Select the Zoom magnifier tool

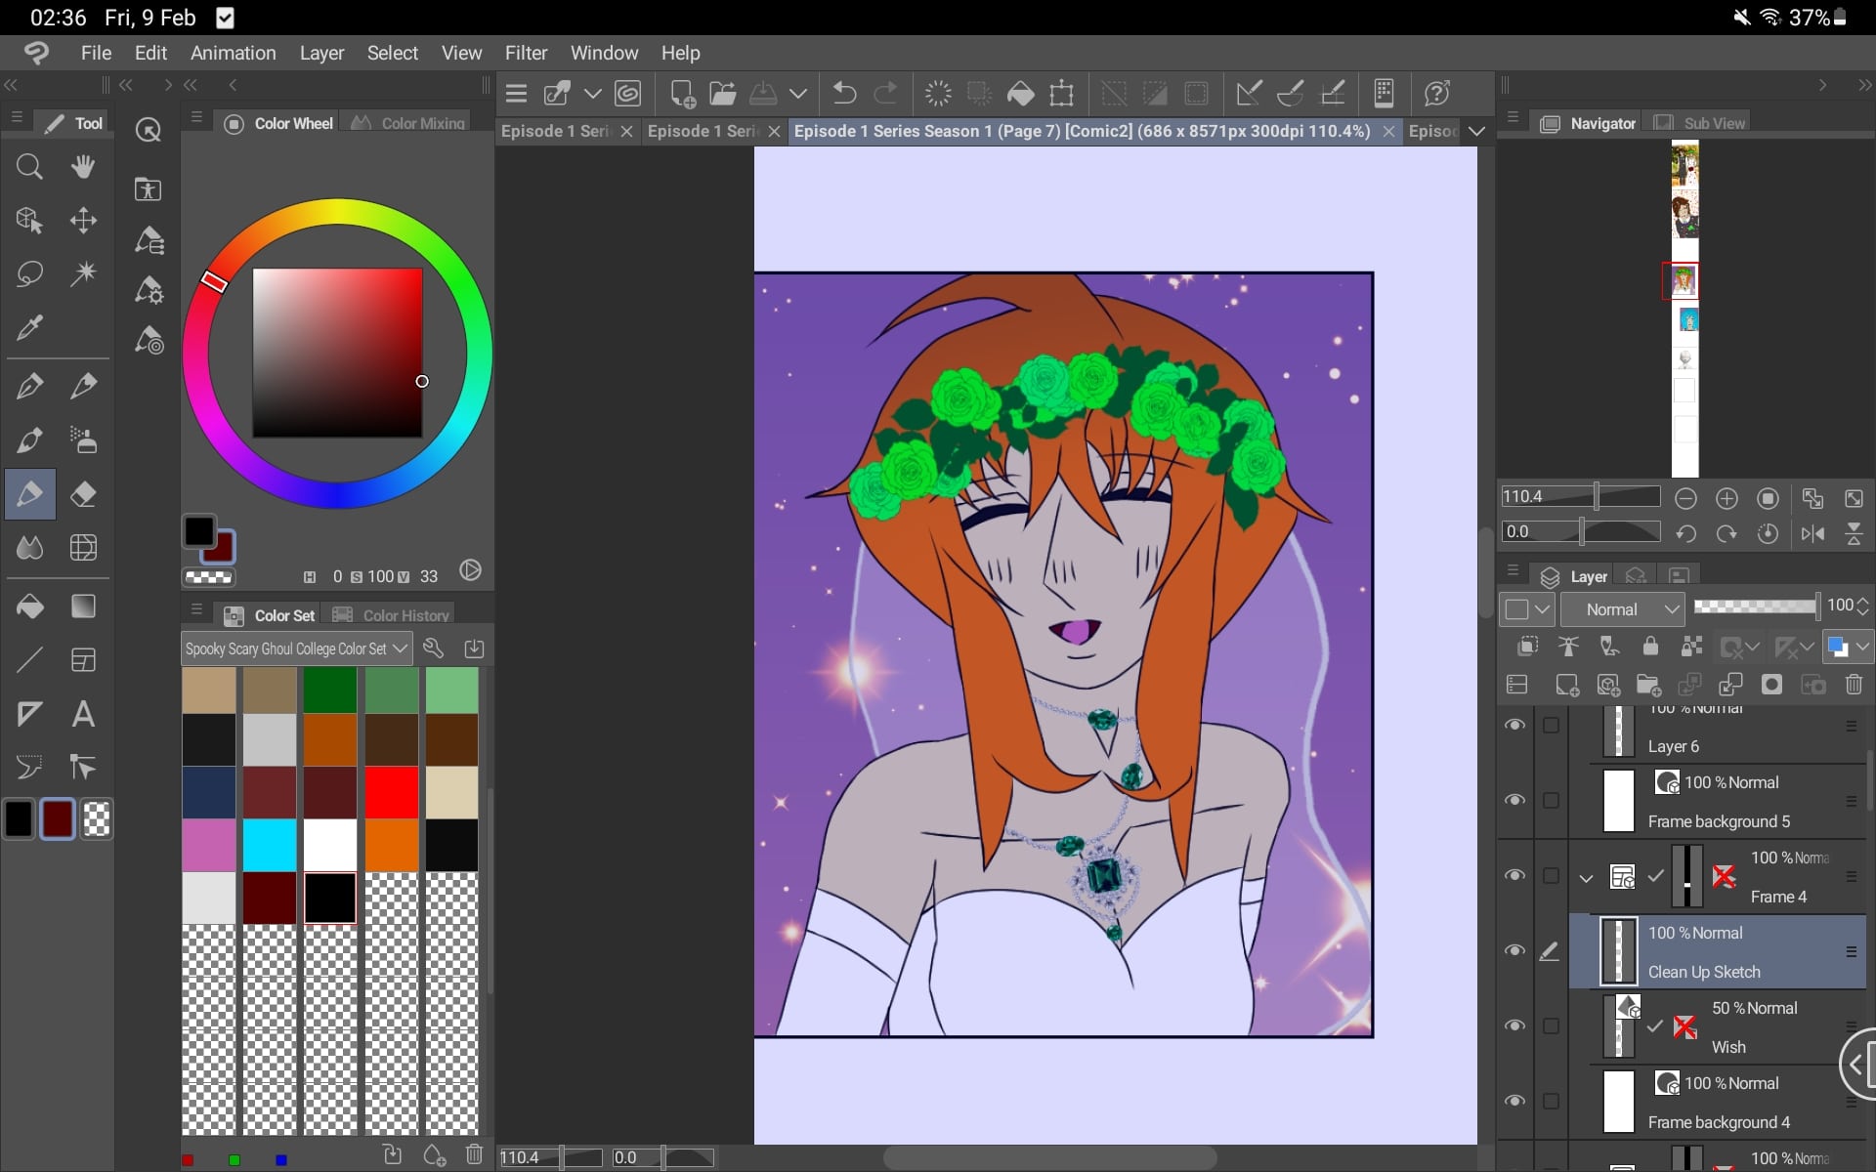point(29,167)
